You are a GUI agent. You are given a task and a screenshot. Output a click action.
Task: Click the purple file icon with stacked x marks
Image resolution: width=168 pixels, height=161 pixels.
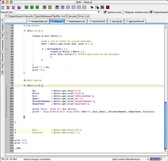point(19,7)
